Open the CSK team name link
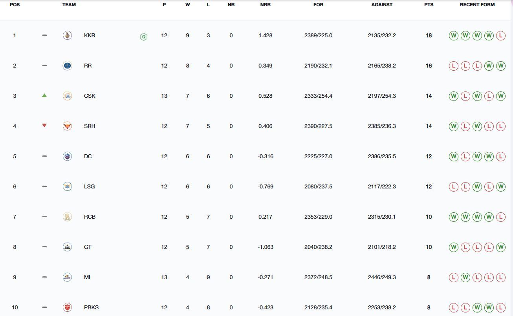513x316 pixels. click(90, 96)
